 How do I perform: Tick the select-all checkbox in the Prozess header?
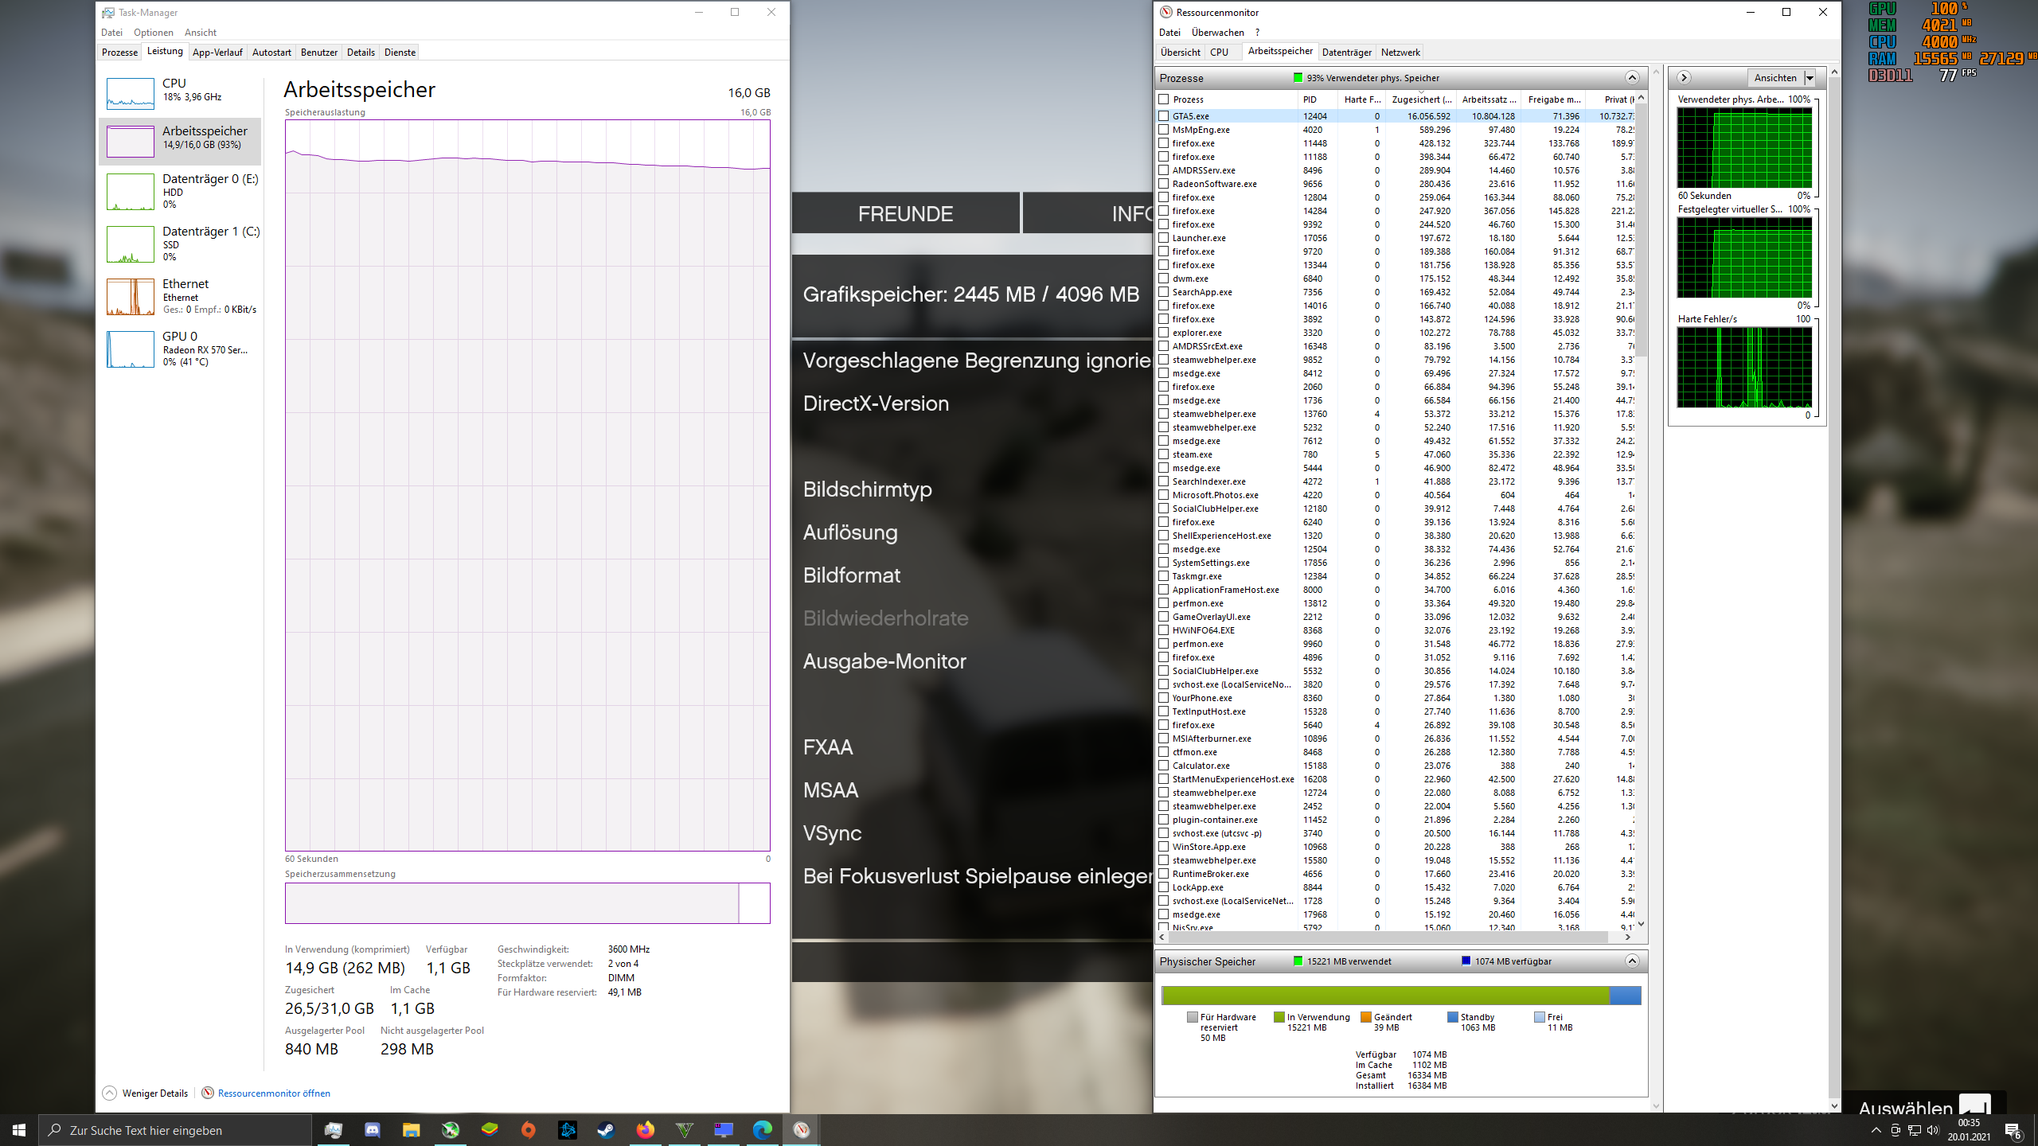click(x=1164, y=99)
